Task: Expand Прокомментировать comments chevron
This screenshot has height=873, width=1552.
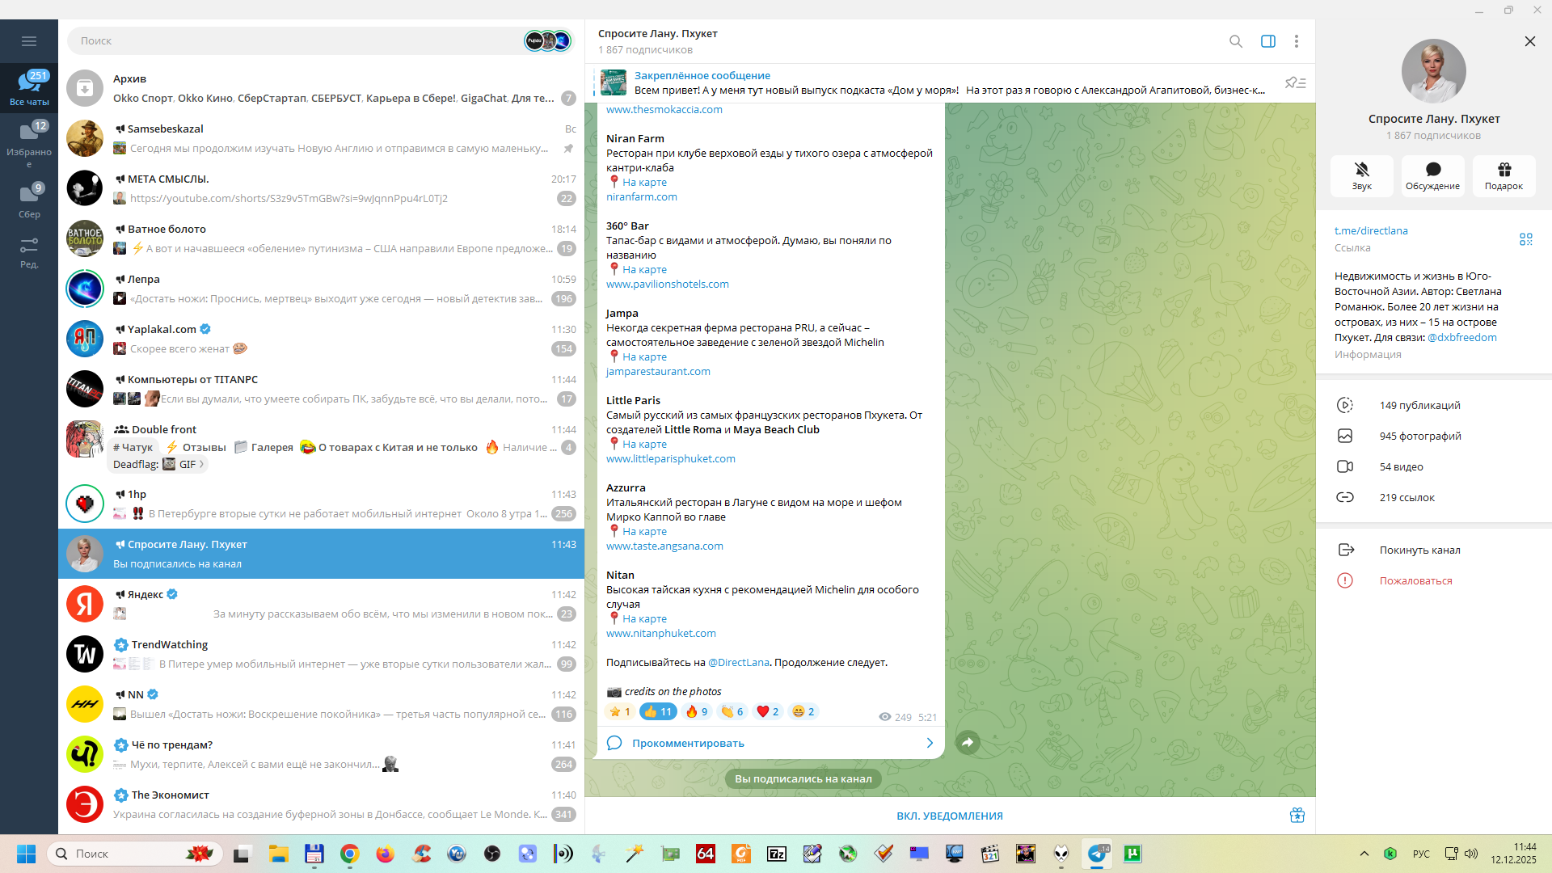Action: tap(929, 743)
